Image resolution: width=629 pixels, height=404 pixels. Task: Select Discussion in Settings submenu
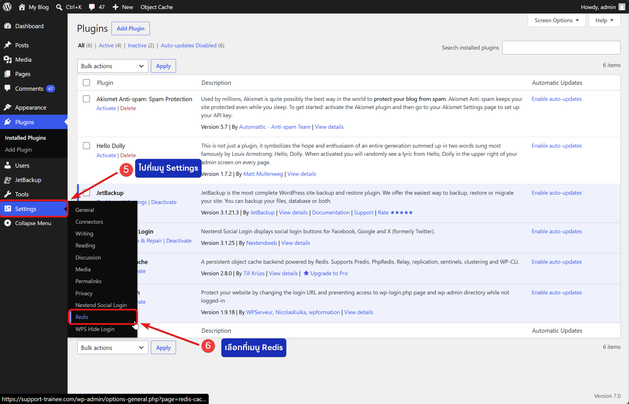pyautogui.click(x=88, y=257)
